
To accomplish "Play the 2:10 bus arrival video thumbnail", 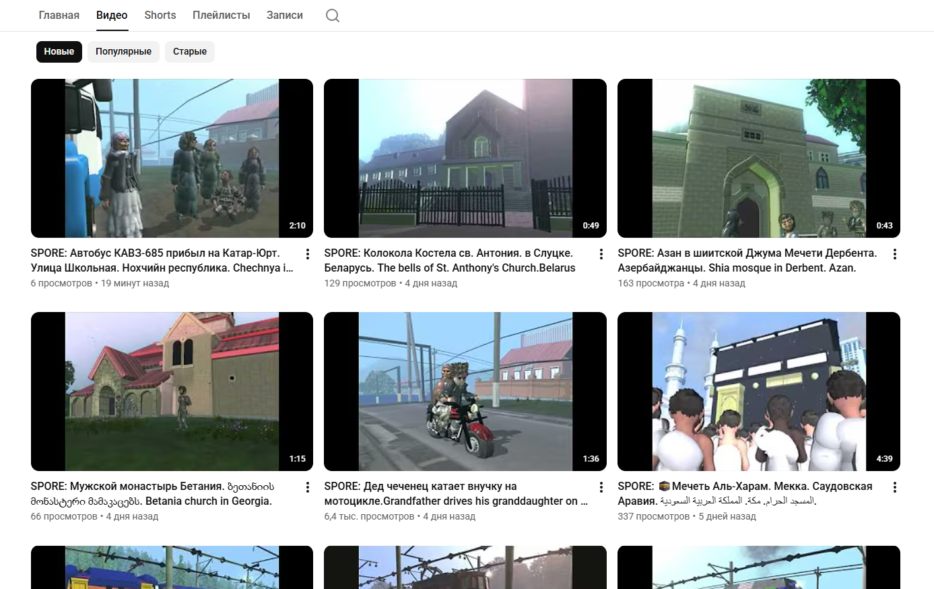I will point(172,158).
